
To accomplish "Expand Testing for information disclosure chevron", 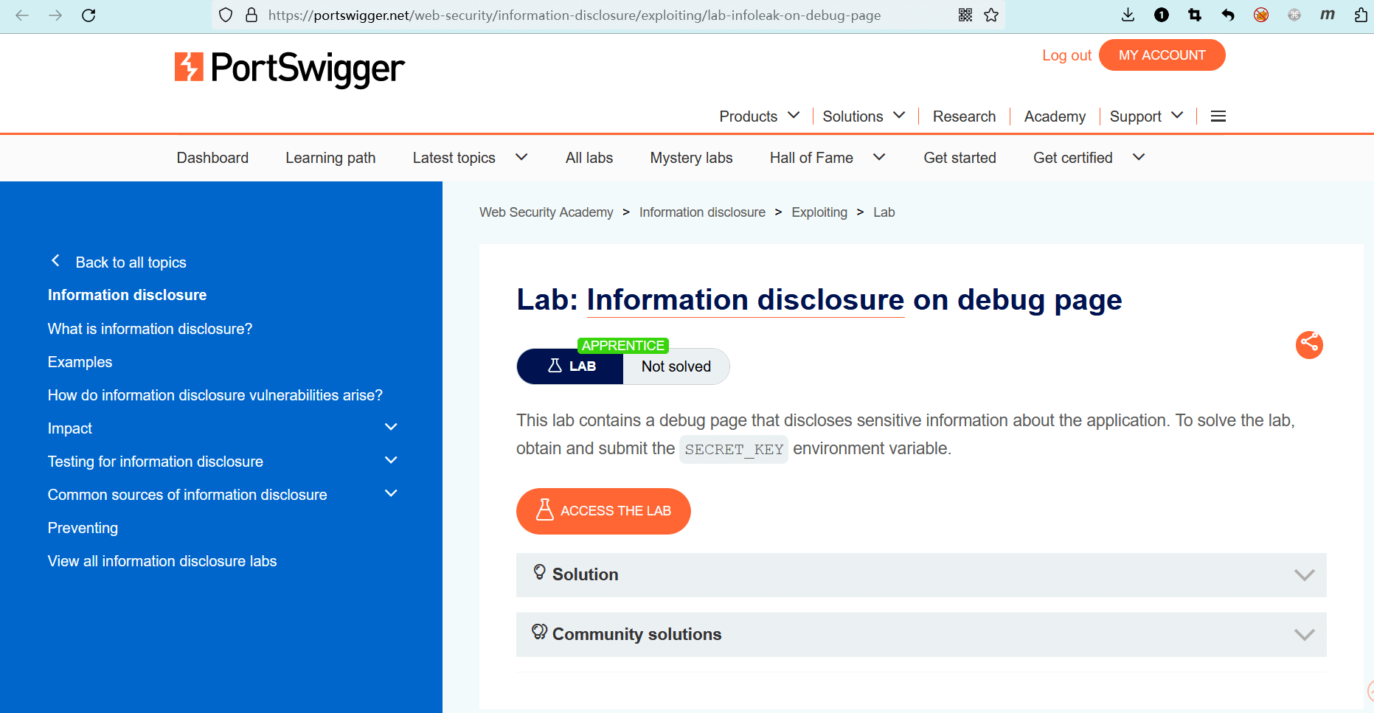I will [391, 461].
